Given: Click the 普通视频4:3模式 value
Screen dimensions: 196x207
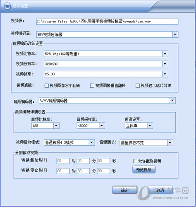Looking at the screenshot, I should [x=60, y=142].
